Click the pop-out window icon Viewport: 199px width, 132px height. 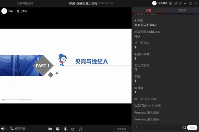click(x=175, y=3)
